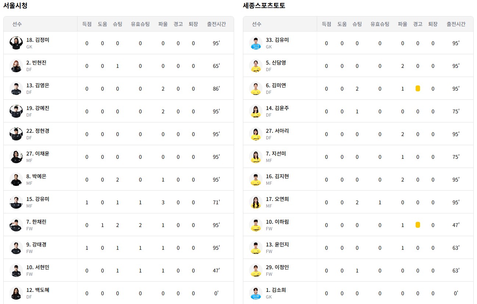Screen dimensions: 477x304
Task: Click 강유미's player avatar
Action: coord(16,202)
